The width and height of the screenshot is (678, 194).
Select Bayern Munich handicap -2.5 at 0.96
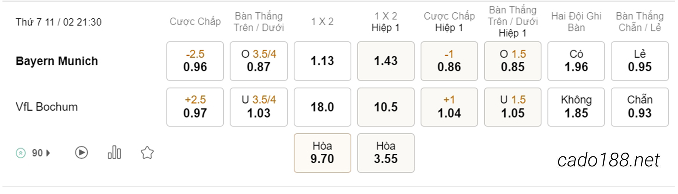coord(195,61)
